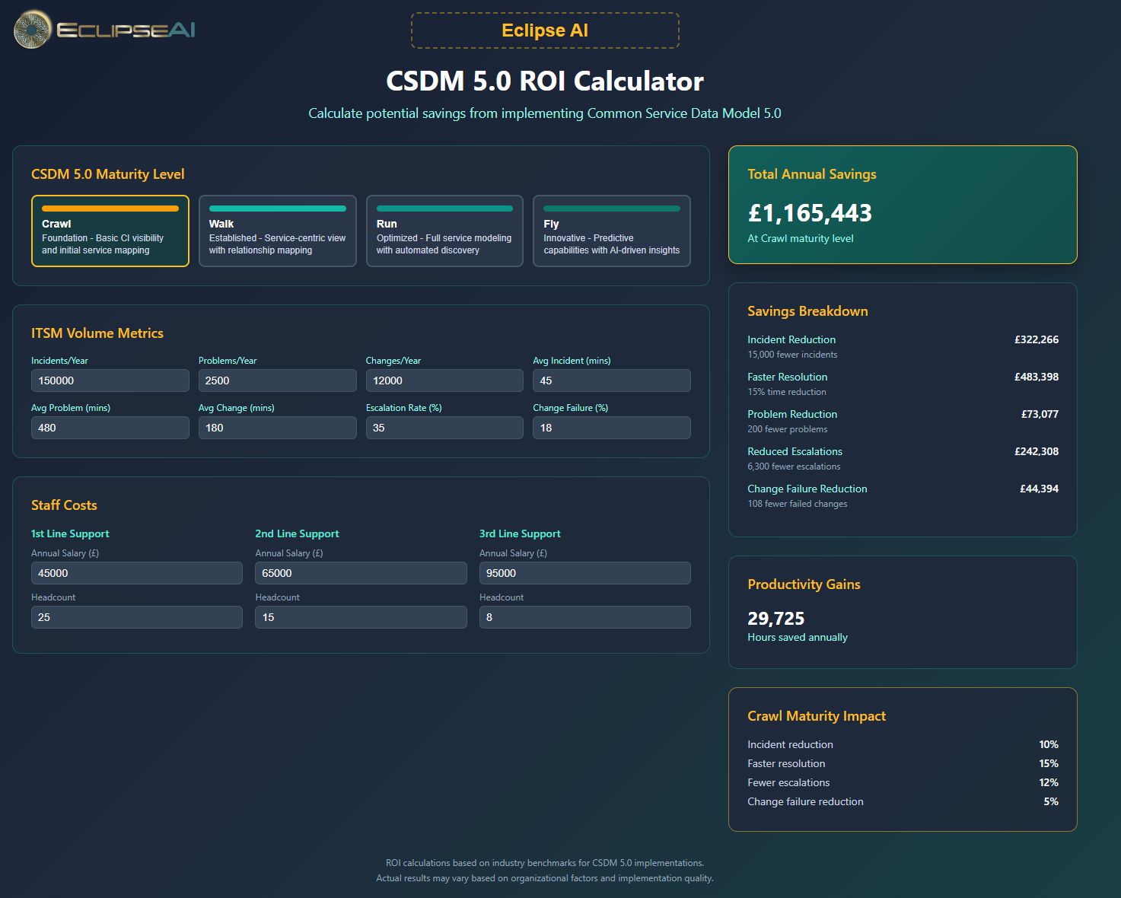This screenshot has height=898, width=1121.
Task: Click the Incident Reduction savings row
Action: click(903, 345)
